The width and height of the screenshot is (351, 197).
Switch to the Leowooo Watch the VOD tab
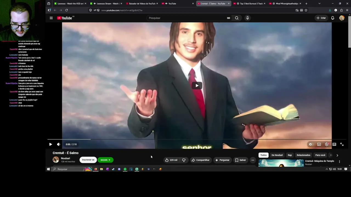pyautogui.click(x=70, y=4)
